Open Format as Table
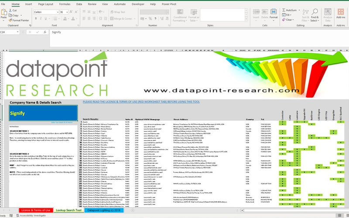This screenshot has width=349, height=218. 194,15
